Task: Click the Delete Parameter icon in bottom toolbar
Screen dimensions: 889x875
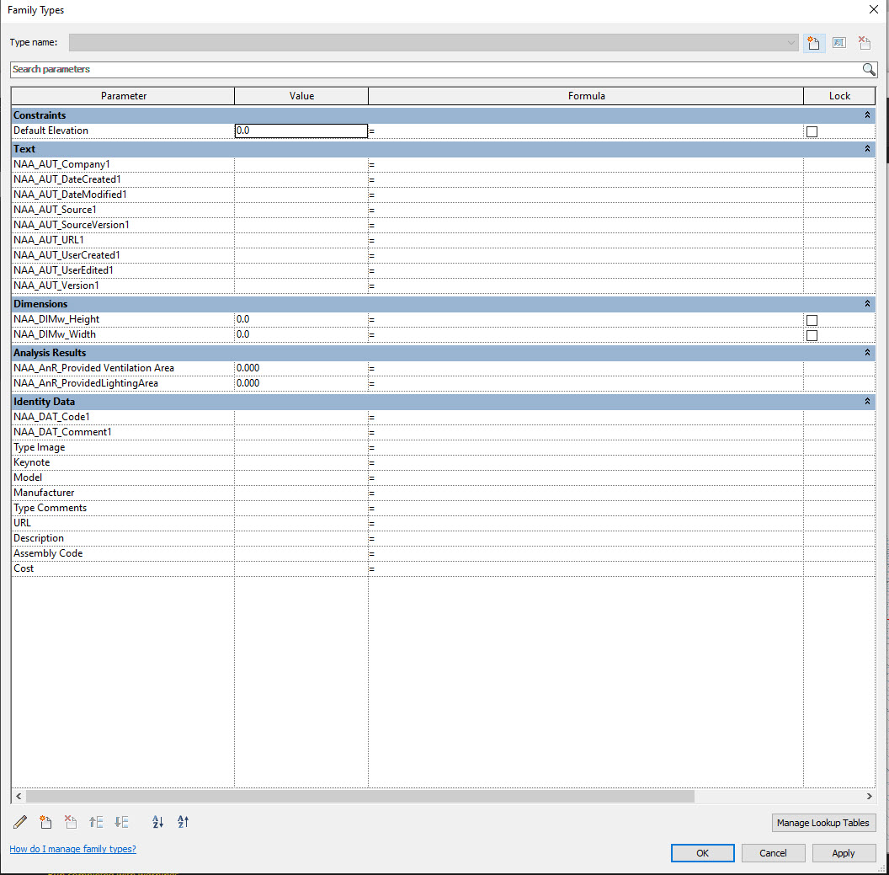Action: (x=71, y=822)
